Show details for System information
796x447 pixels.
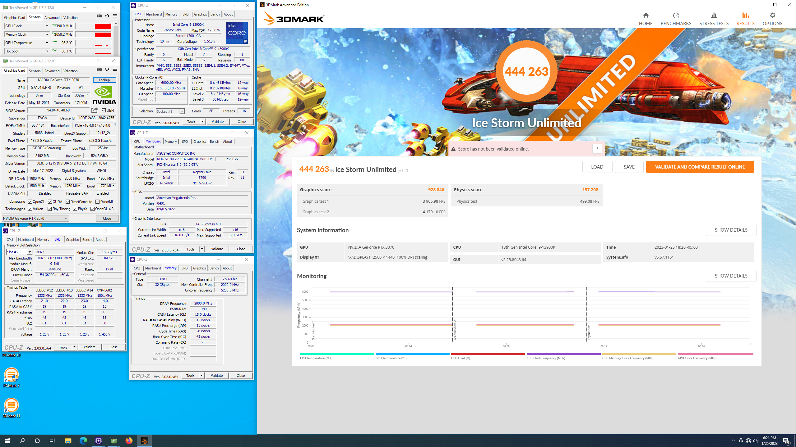coord(731,230)
